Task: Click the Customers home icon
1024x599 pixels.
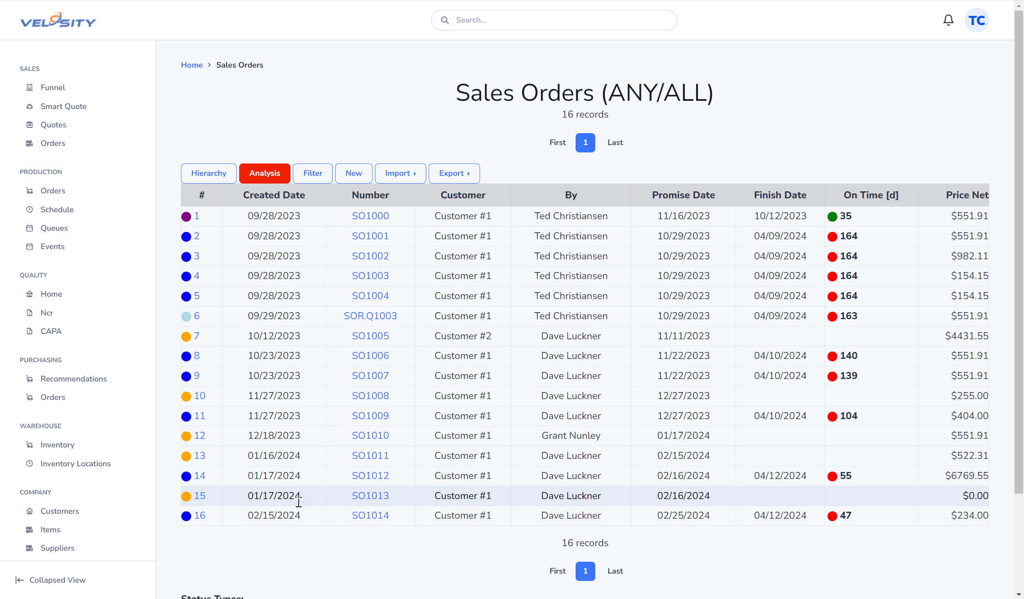Action: coord(30,511)
